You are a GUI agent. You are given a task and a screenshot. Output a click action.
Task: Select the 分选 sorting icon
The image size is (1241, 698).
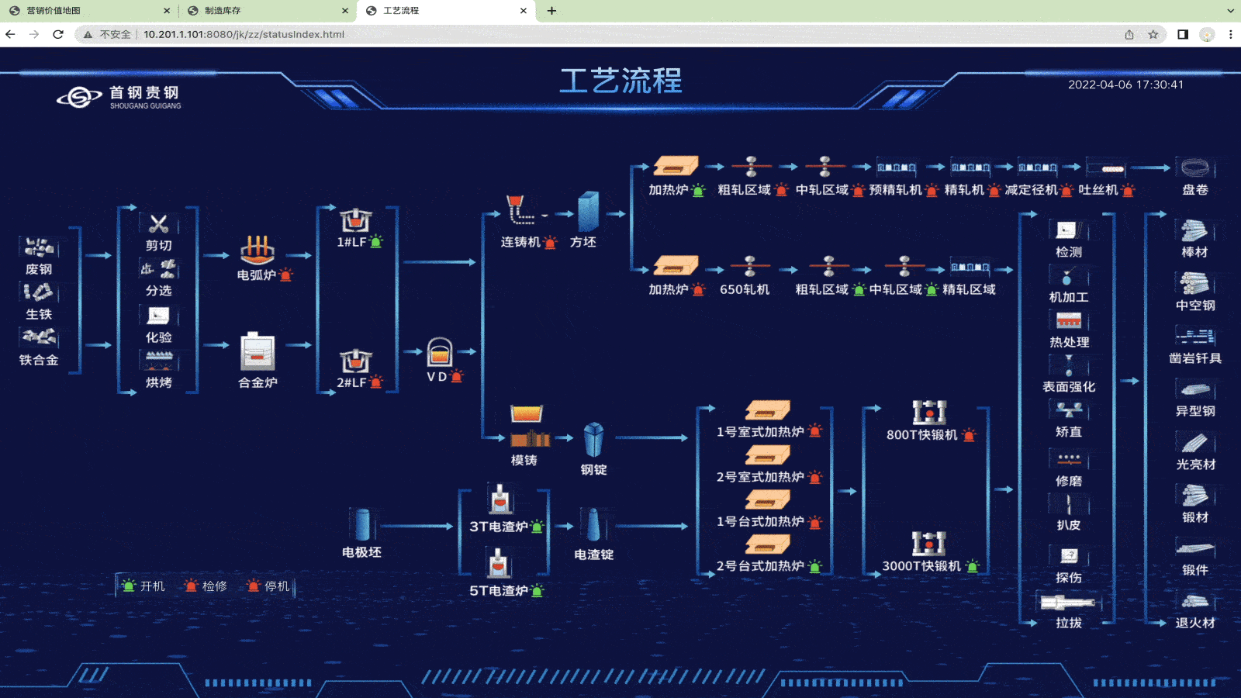[158, 269]
